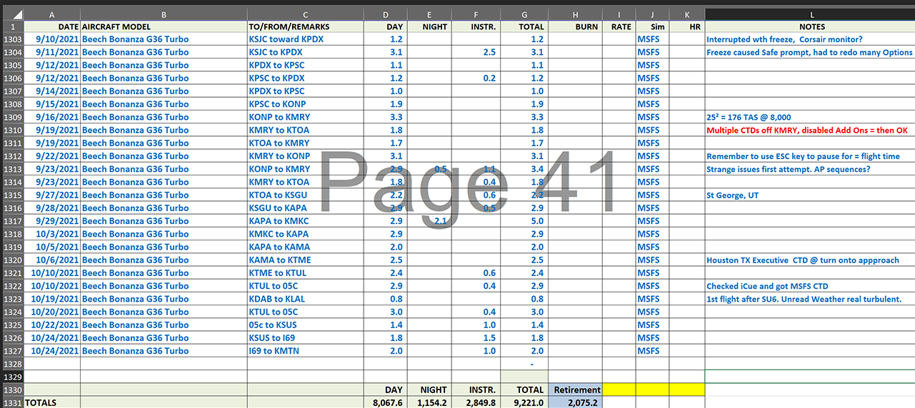The image size is (915, 408).
Task: Select note 'Strange issues first attempt'
Action: pos(810,169)
